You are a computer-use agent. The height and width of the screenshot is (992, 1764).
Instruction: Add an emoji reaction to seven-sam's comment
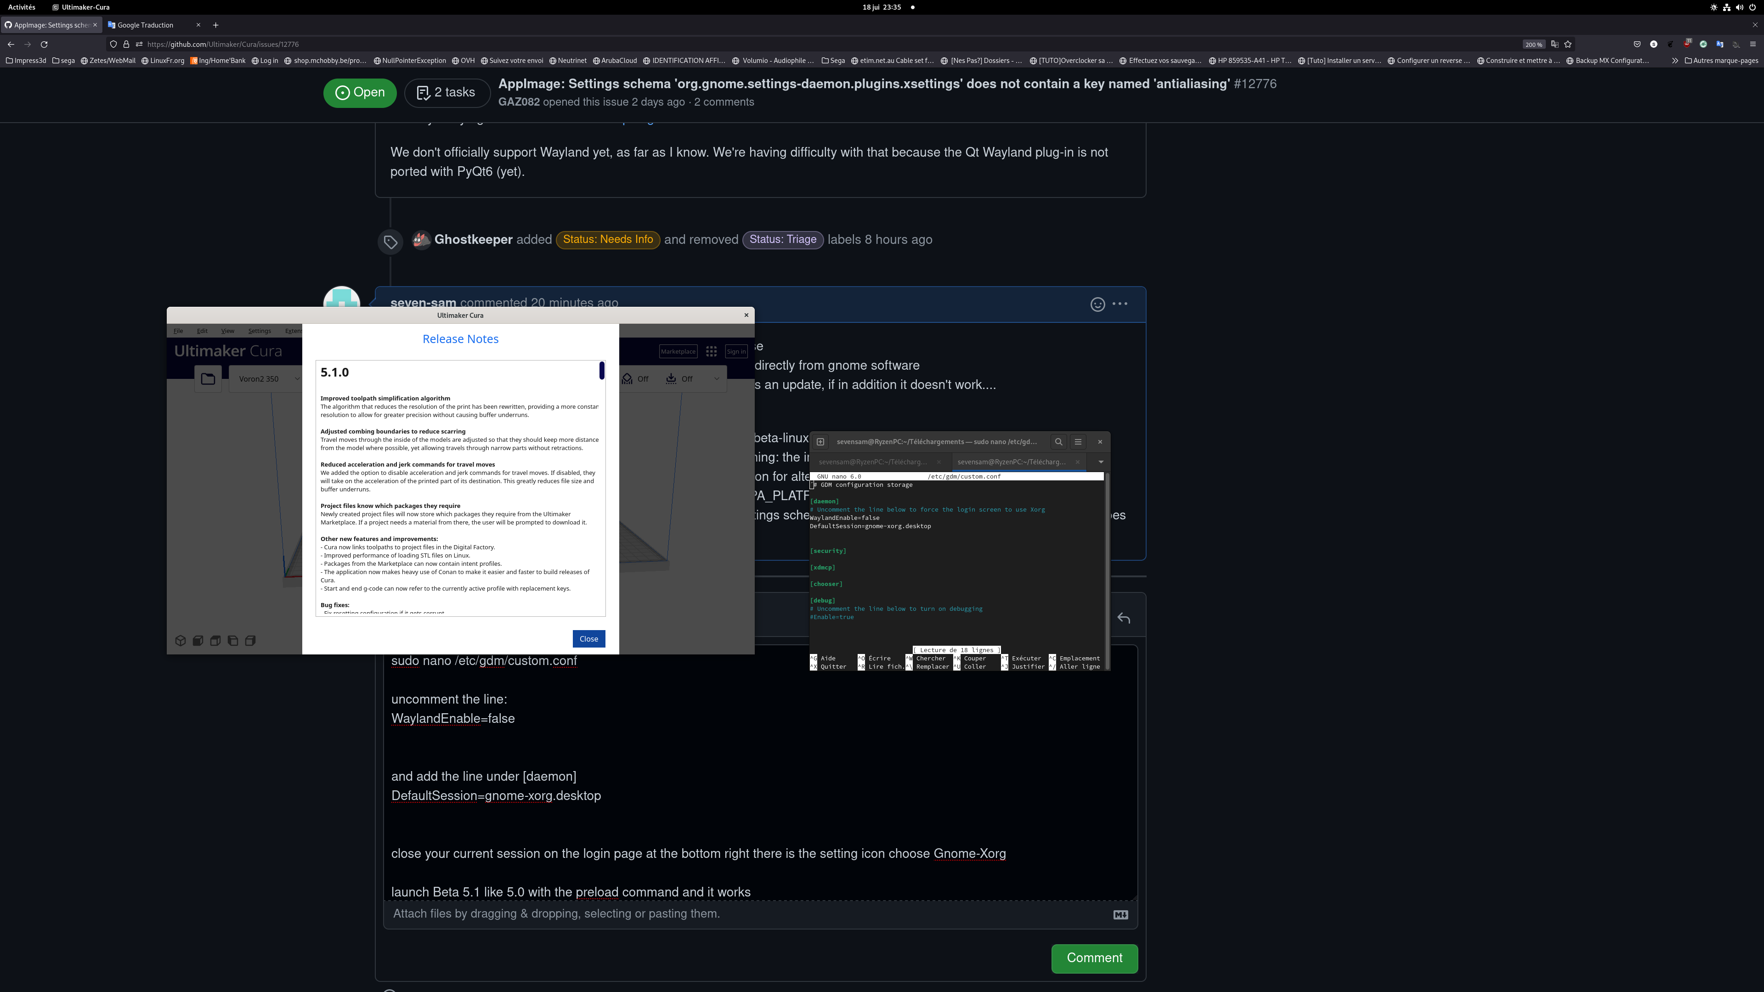click(1098, 304)
